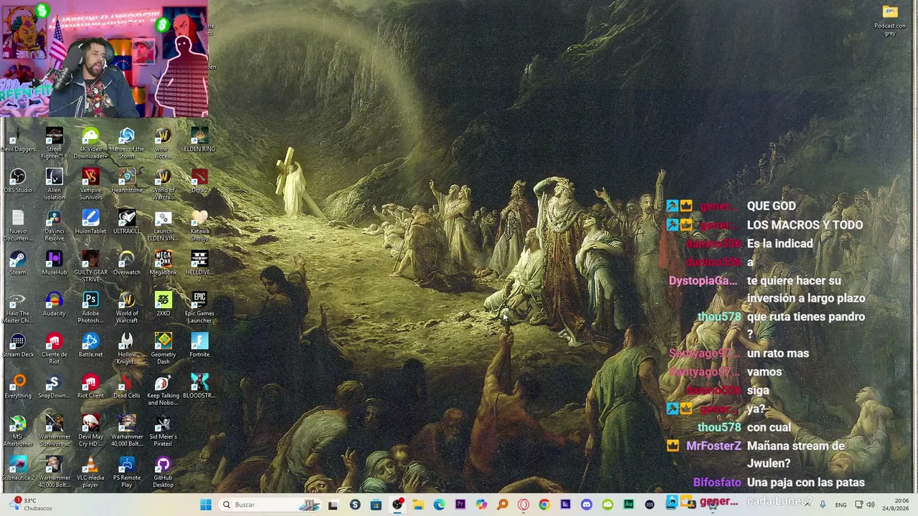Click the MuseHub desktop icon
Viewport: 918px width, 516px height.
[55, 263]
